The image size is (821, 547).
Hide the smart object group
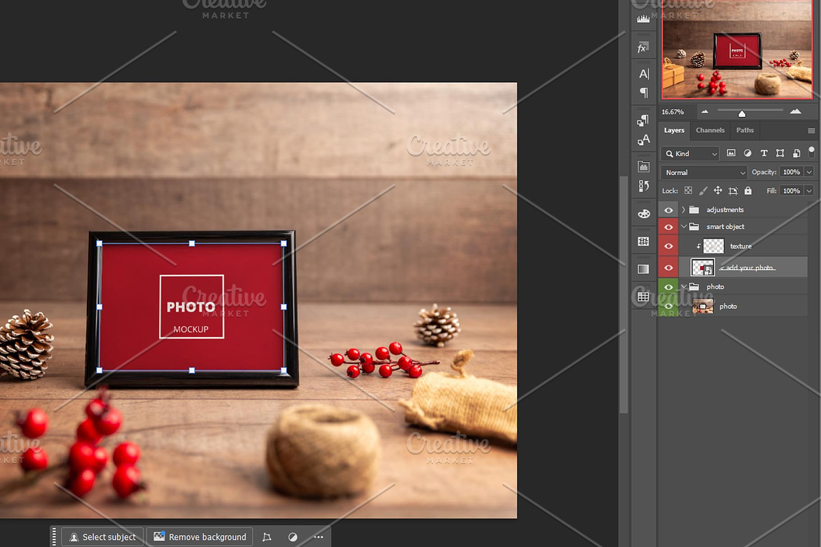coord(668,226)
